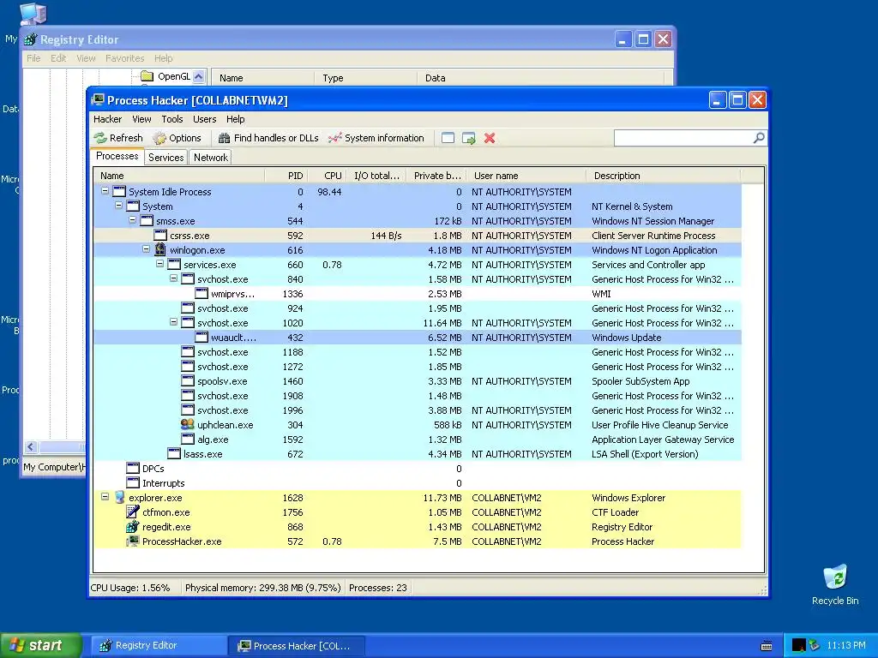Click the Refresh toolbar button
The width and height of the screenshot is (878, 658).
pos(118,138)
